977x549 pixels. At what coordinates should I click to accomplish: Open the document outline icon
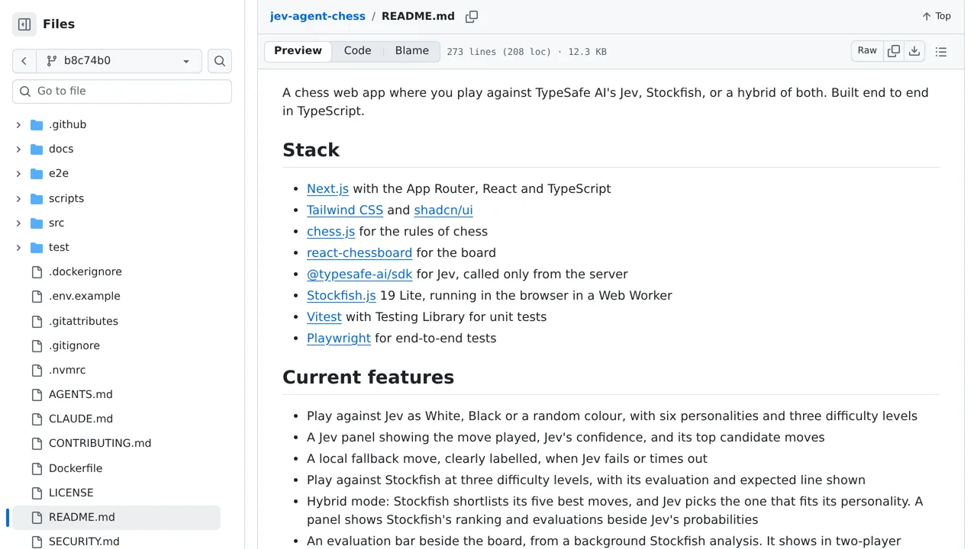941,52
